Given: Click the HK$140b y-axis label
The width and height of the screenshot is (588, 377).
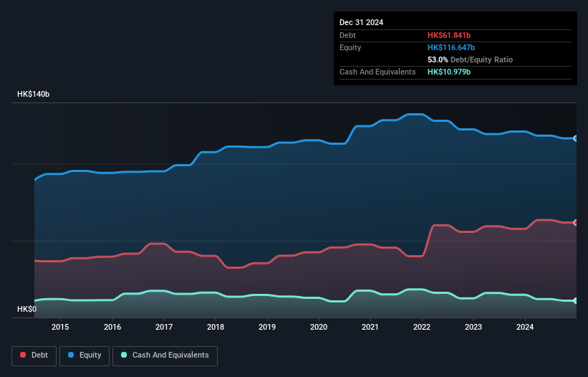Looking at the screenshot, I should pos(34,94).
